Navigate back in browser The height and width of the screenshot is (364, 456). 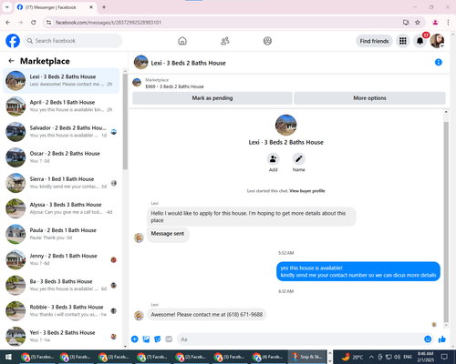point(8,23)
